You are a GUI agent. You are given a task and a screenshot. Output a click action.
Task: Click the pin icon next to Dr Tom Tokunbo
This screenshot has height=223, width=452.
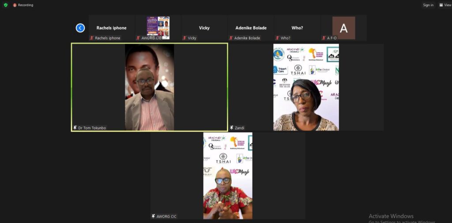[75, 128]
